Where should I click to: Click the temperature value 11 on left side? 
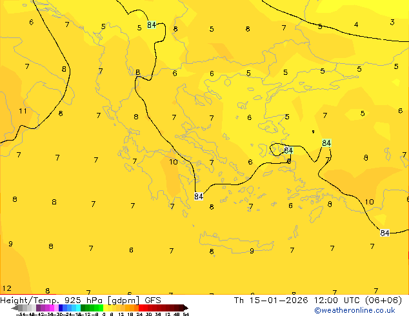[23, 111]
